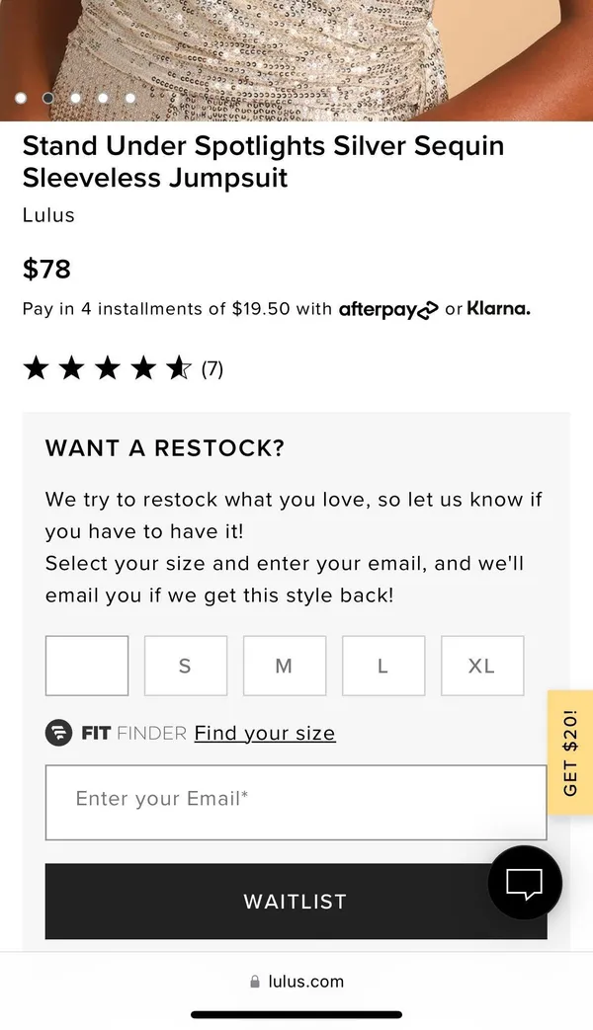Image resolution: width=593 pixels, height=1030 pixels.
Task: Select size S
Action: coord(186,666)
